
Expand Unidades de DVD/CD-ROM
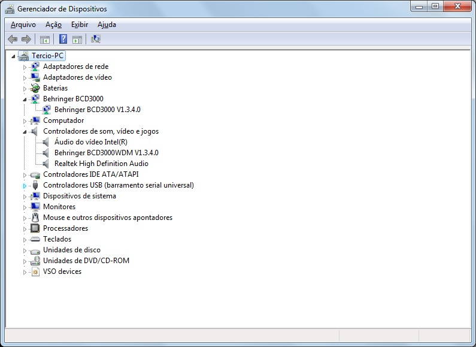25,261
